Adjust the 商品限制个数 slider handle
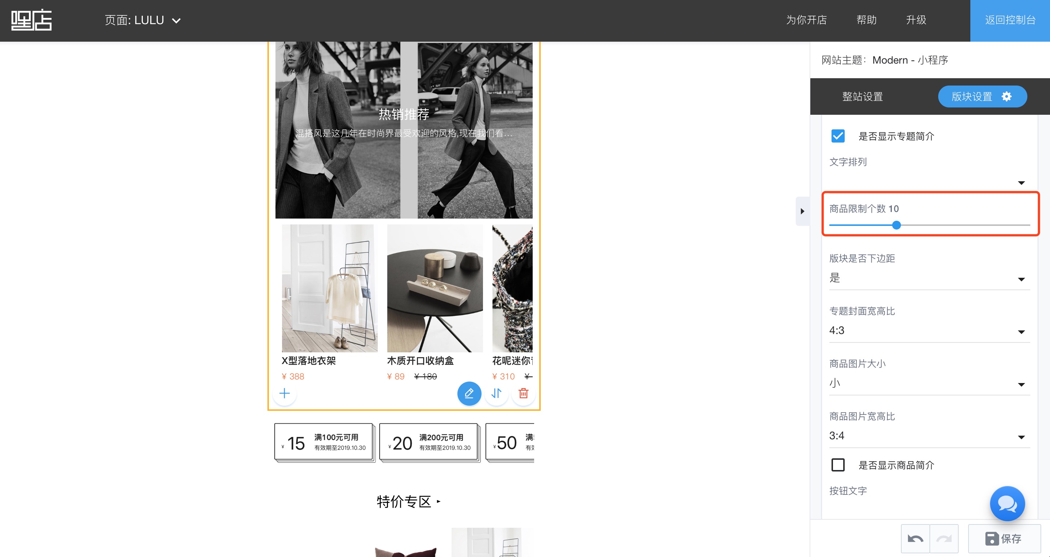This screenshot has width=1050, height=557. pyautogui.click(x=896, y=225)
